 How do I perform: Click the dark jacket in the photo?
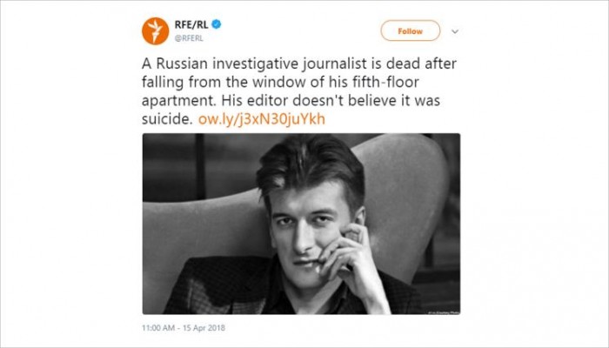coord(217,287)
